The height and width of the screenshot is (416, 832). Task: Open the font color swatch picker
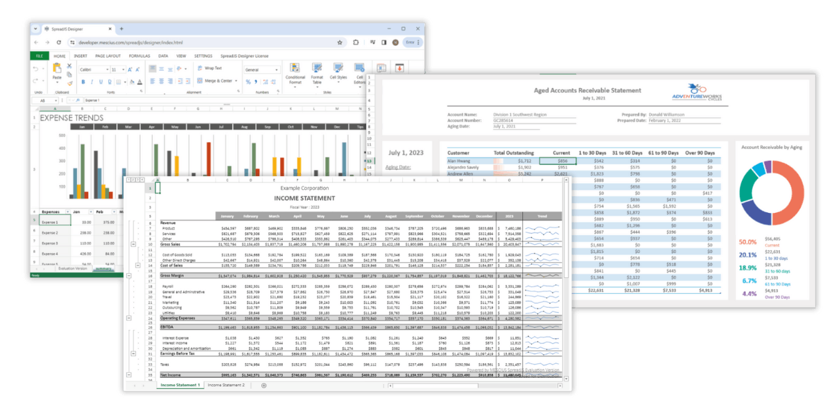[141, 83]
